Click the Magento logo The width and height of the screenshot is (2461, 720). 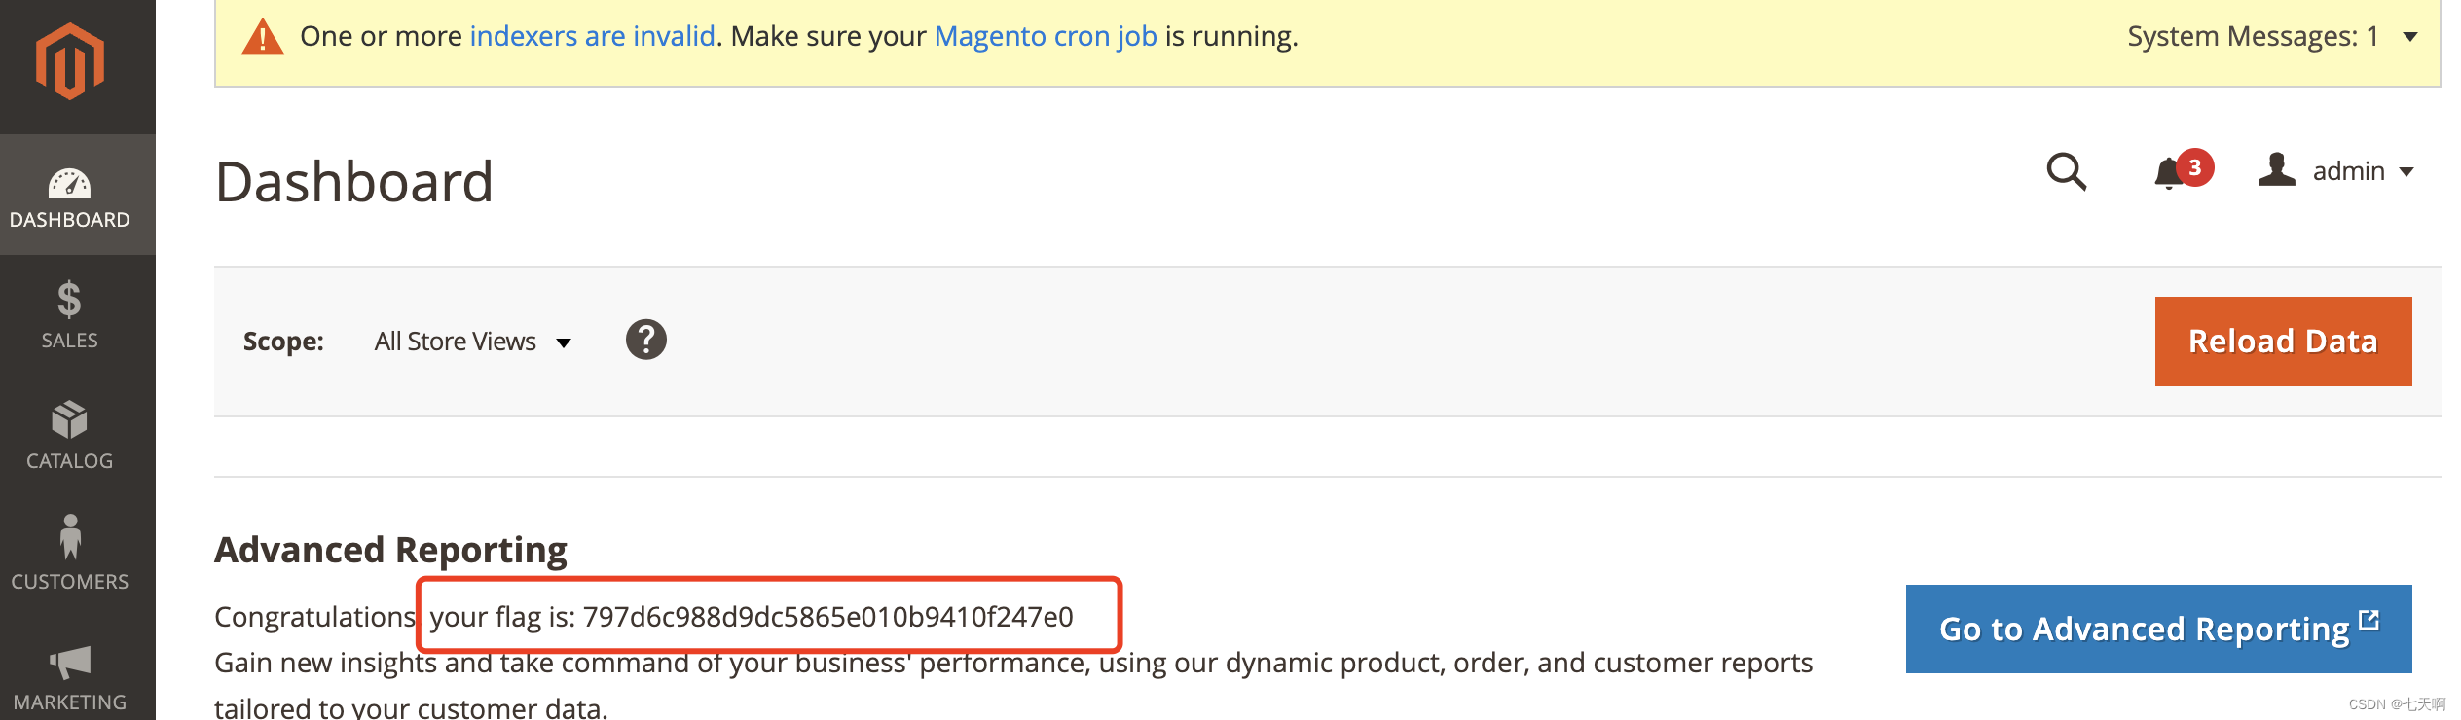click(x=70, y=62)
